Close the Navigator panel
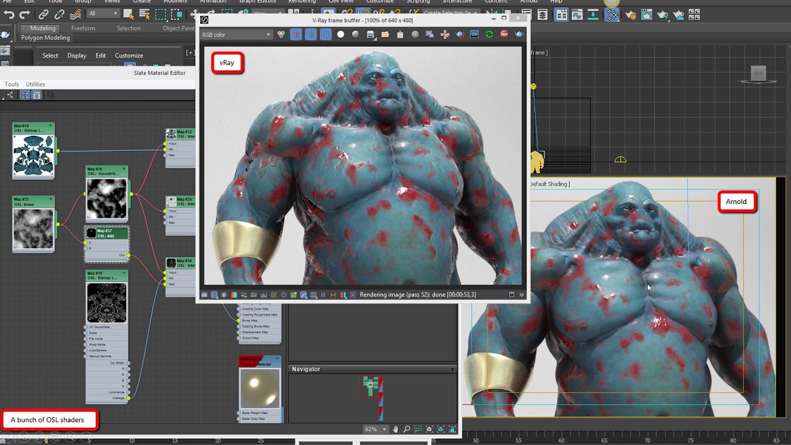Screen dimensions: 791x445 coord(452,370)
